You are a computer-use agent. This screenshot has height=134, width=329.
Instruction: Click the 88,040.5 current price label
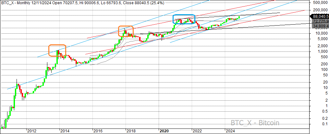[319, 16]
